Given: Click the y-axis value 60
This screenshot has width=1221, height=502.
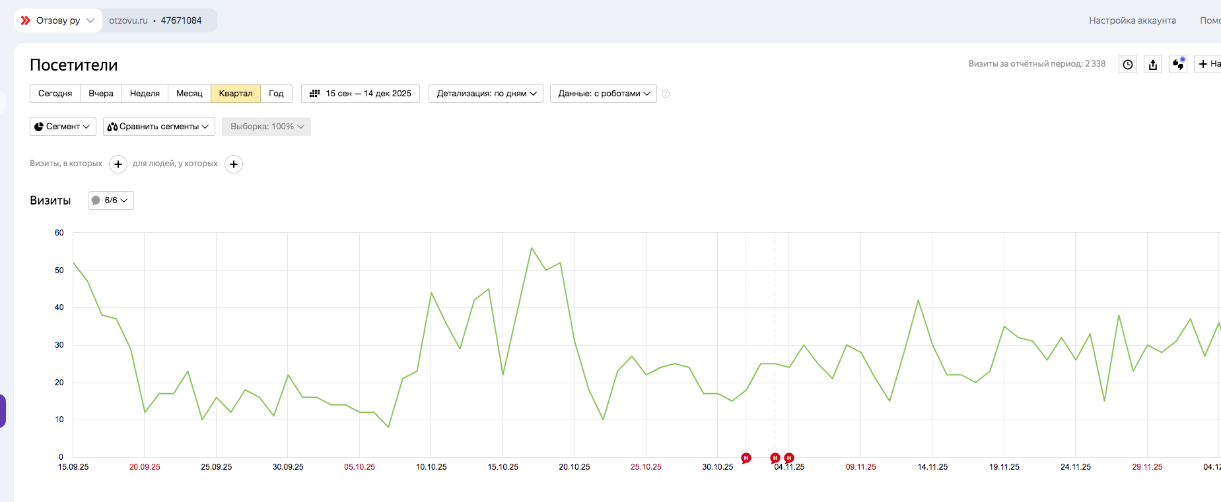Looking at the screenshot, I should click(x=59, y=233).
